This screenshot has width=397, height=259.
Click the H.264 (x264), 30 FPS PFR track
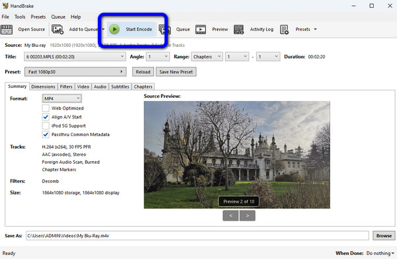[66, 147]
